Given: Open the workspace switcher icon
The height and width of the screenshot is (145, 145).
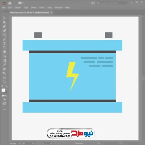Looking at the screenshot, I should click(93, 3).
